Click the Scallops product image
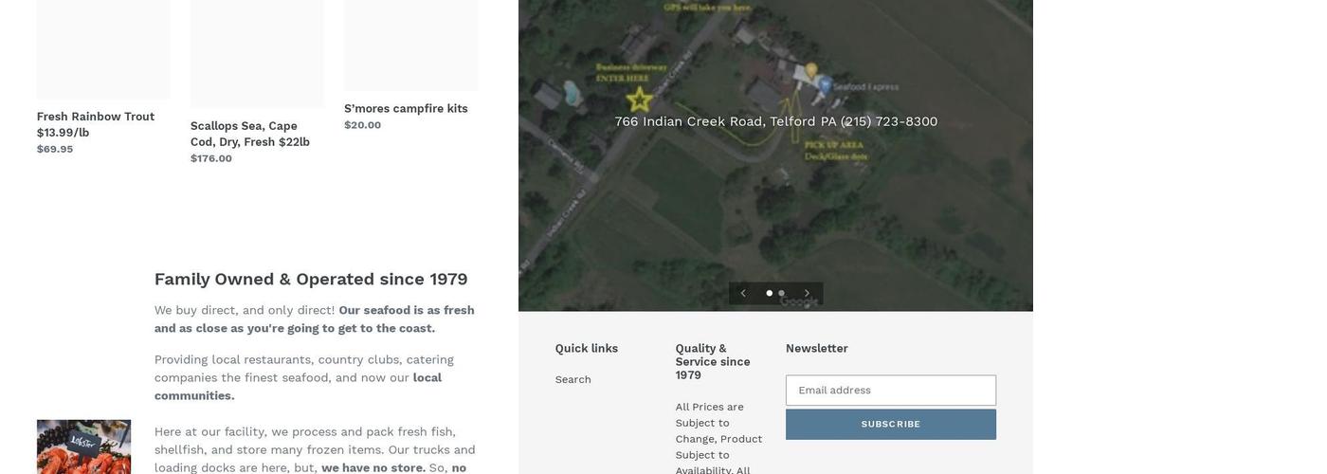This screenshot has height=474, width=1327. (257, 52)
